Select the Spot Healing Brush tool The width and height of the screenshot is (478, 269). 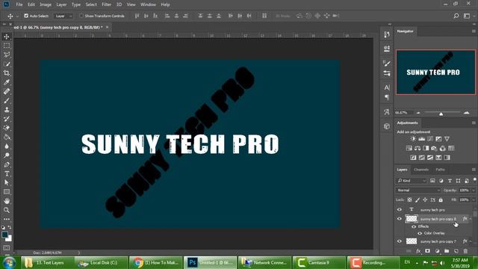click(7, 91)
